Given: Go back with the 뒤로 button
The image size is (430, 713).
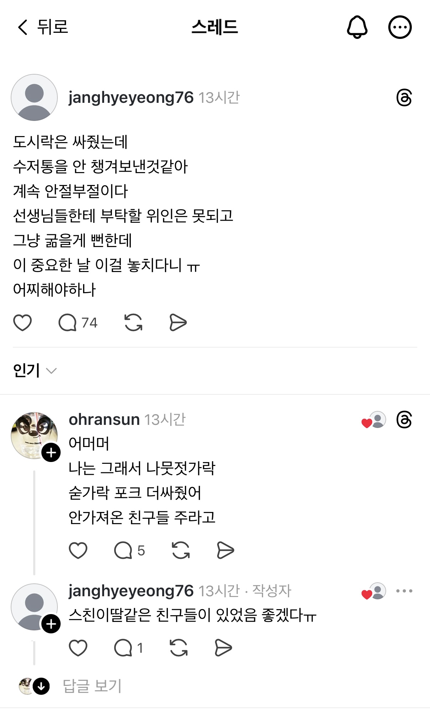Looking at the screenshot, I should 43,27.
